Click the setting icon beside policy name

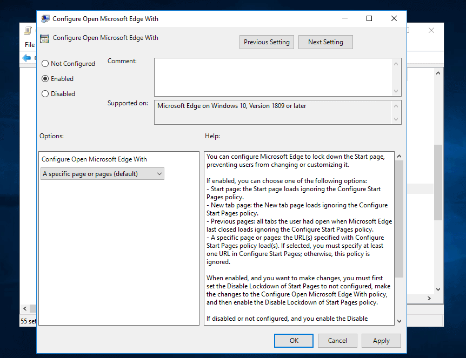pyautogui.click(x=44, y=38)
